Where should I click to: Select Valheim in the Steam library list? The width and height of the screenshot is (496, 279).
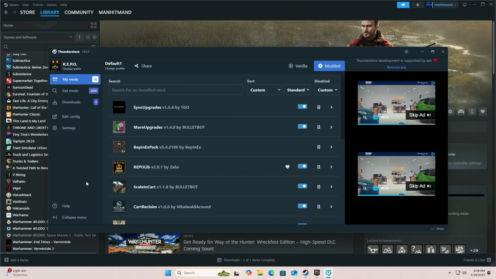click(x=19, y=181)
